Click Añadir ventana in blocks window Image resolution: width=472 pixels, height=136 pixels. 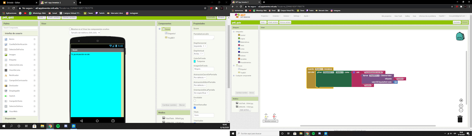[x=273, y=22]
